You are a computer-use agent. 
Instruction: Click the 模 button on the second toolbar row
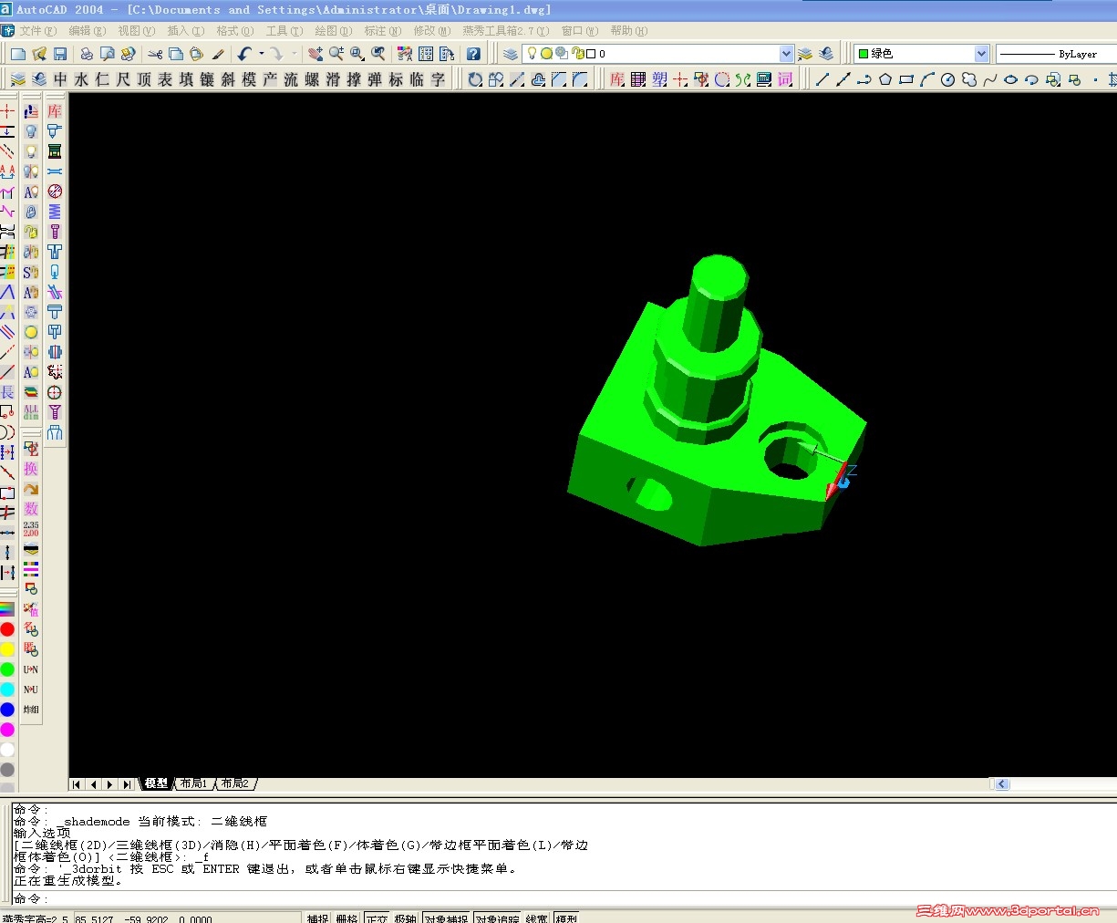coord(249,80)
